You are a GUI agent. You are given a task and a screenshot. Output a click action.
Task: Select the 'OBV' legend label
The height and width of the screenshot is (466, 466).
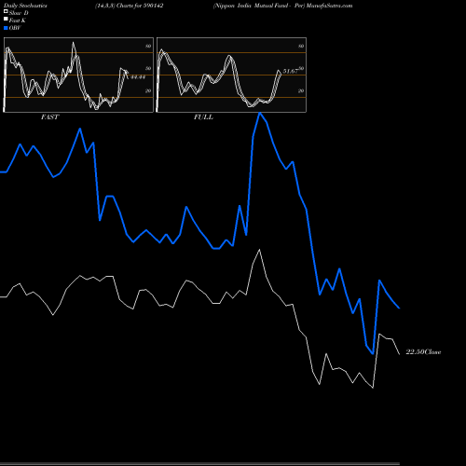[15, 28]
